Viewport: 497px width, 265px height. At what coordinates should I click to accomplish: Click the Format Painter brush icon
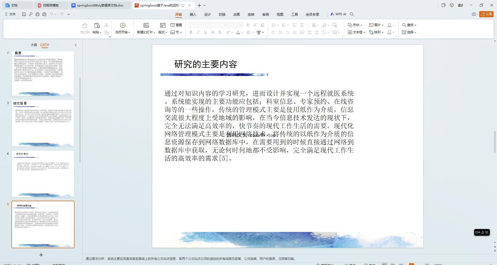pyautogui.click(x=85, y=25)
